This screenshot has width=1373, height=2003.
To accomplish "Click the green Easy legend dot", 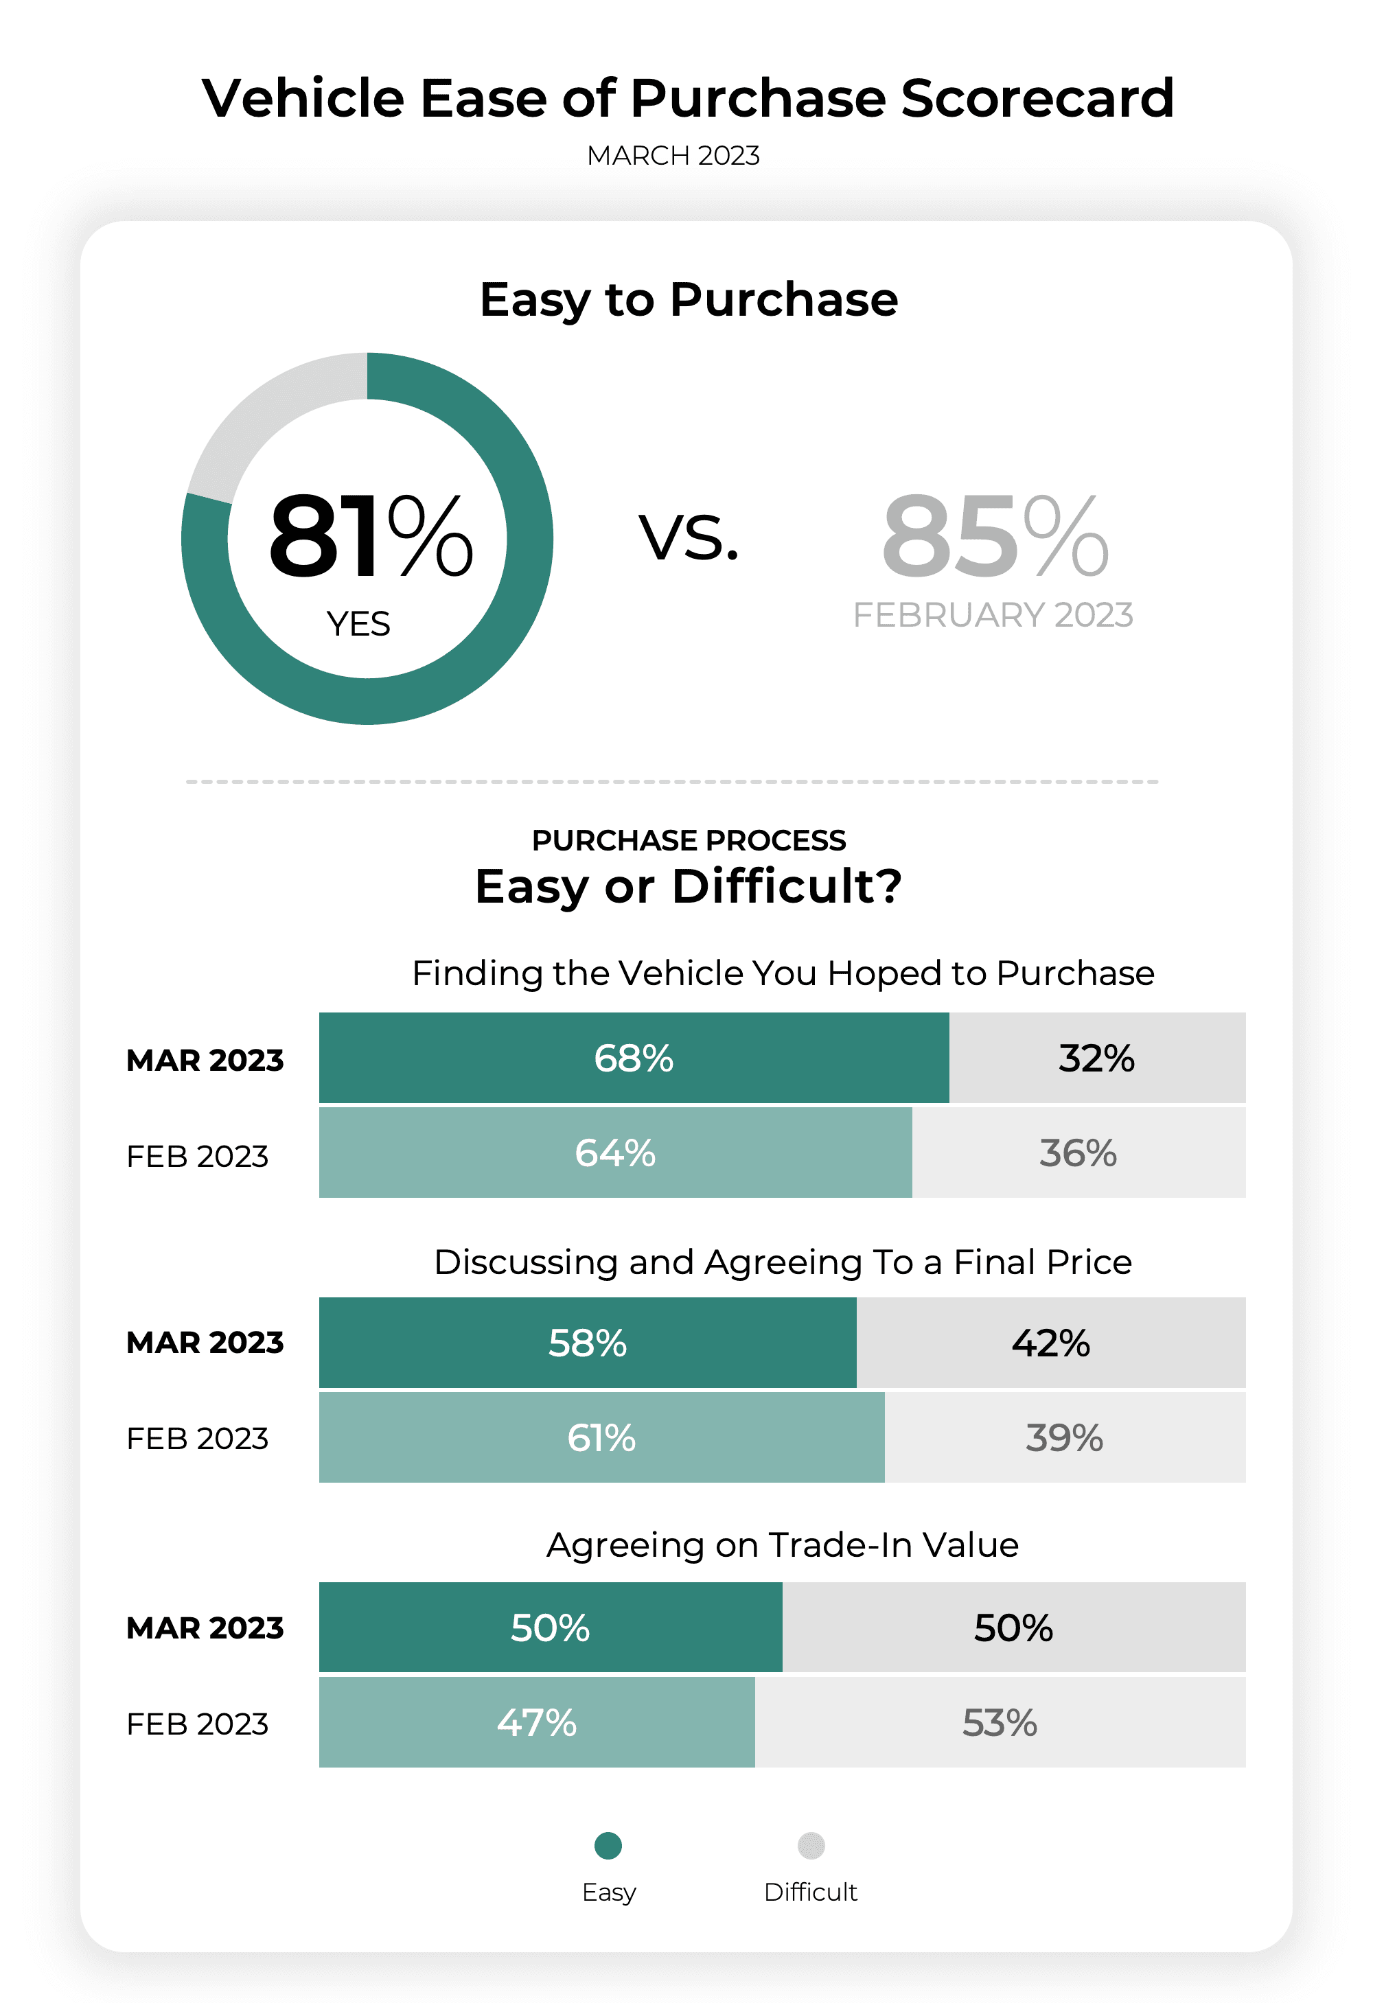I will point(608,1845).
